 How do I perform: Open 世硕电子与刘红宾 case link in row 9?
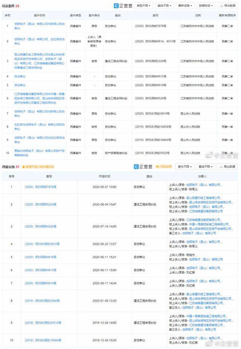click(40, 140)
